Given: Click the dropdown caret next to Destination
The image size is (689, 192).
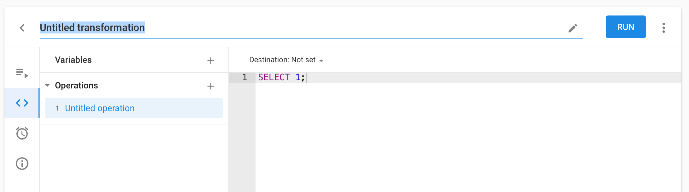Looking at the screenshot, I should pyautogui.click(x=321, y=61).
